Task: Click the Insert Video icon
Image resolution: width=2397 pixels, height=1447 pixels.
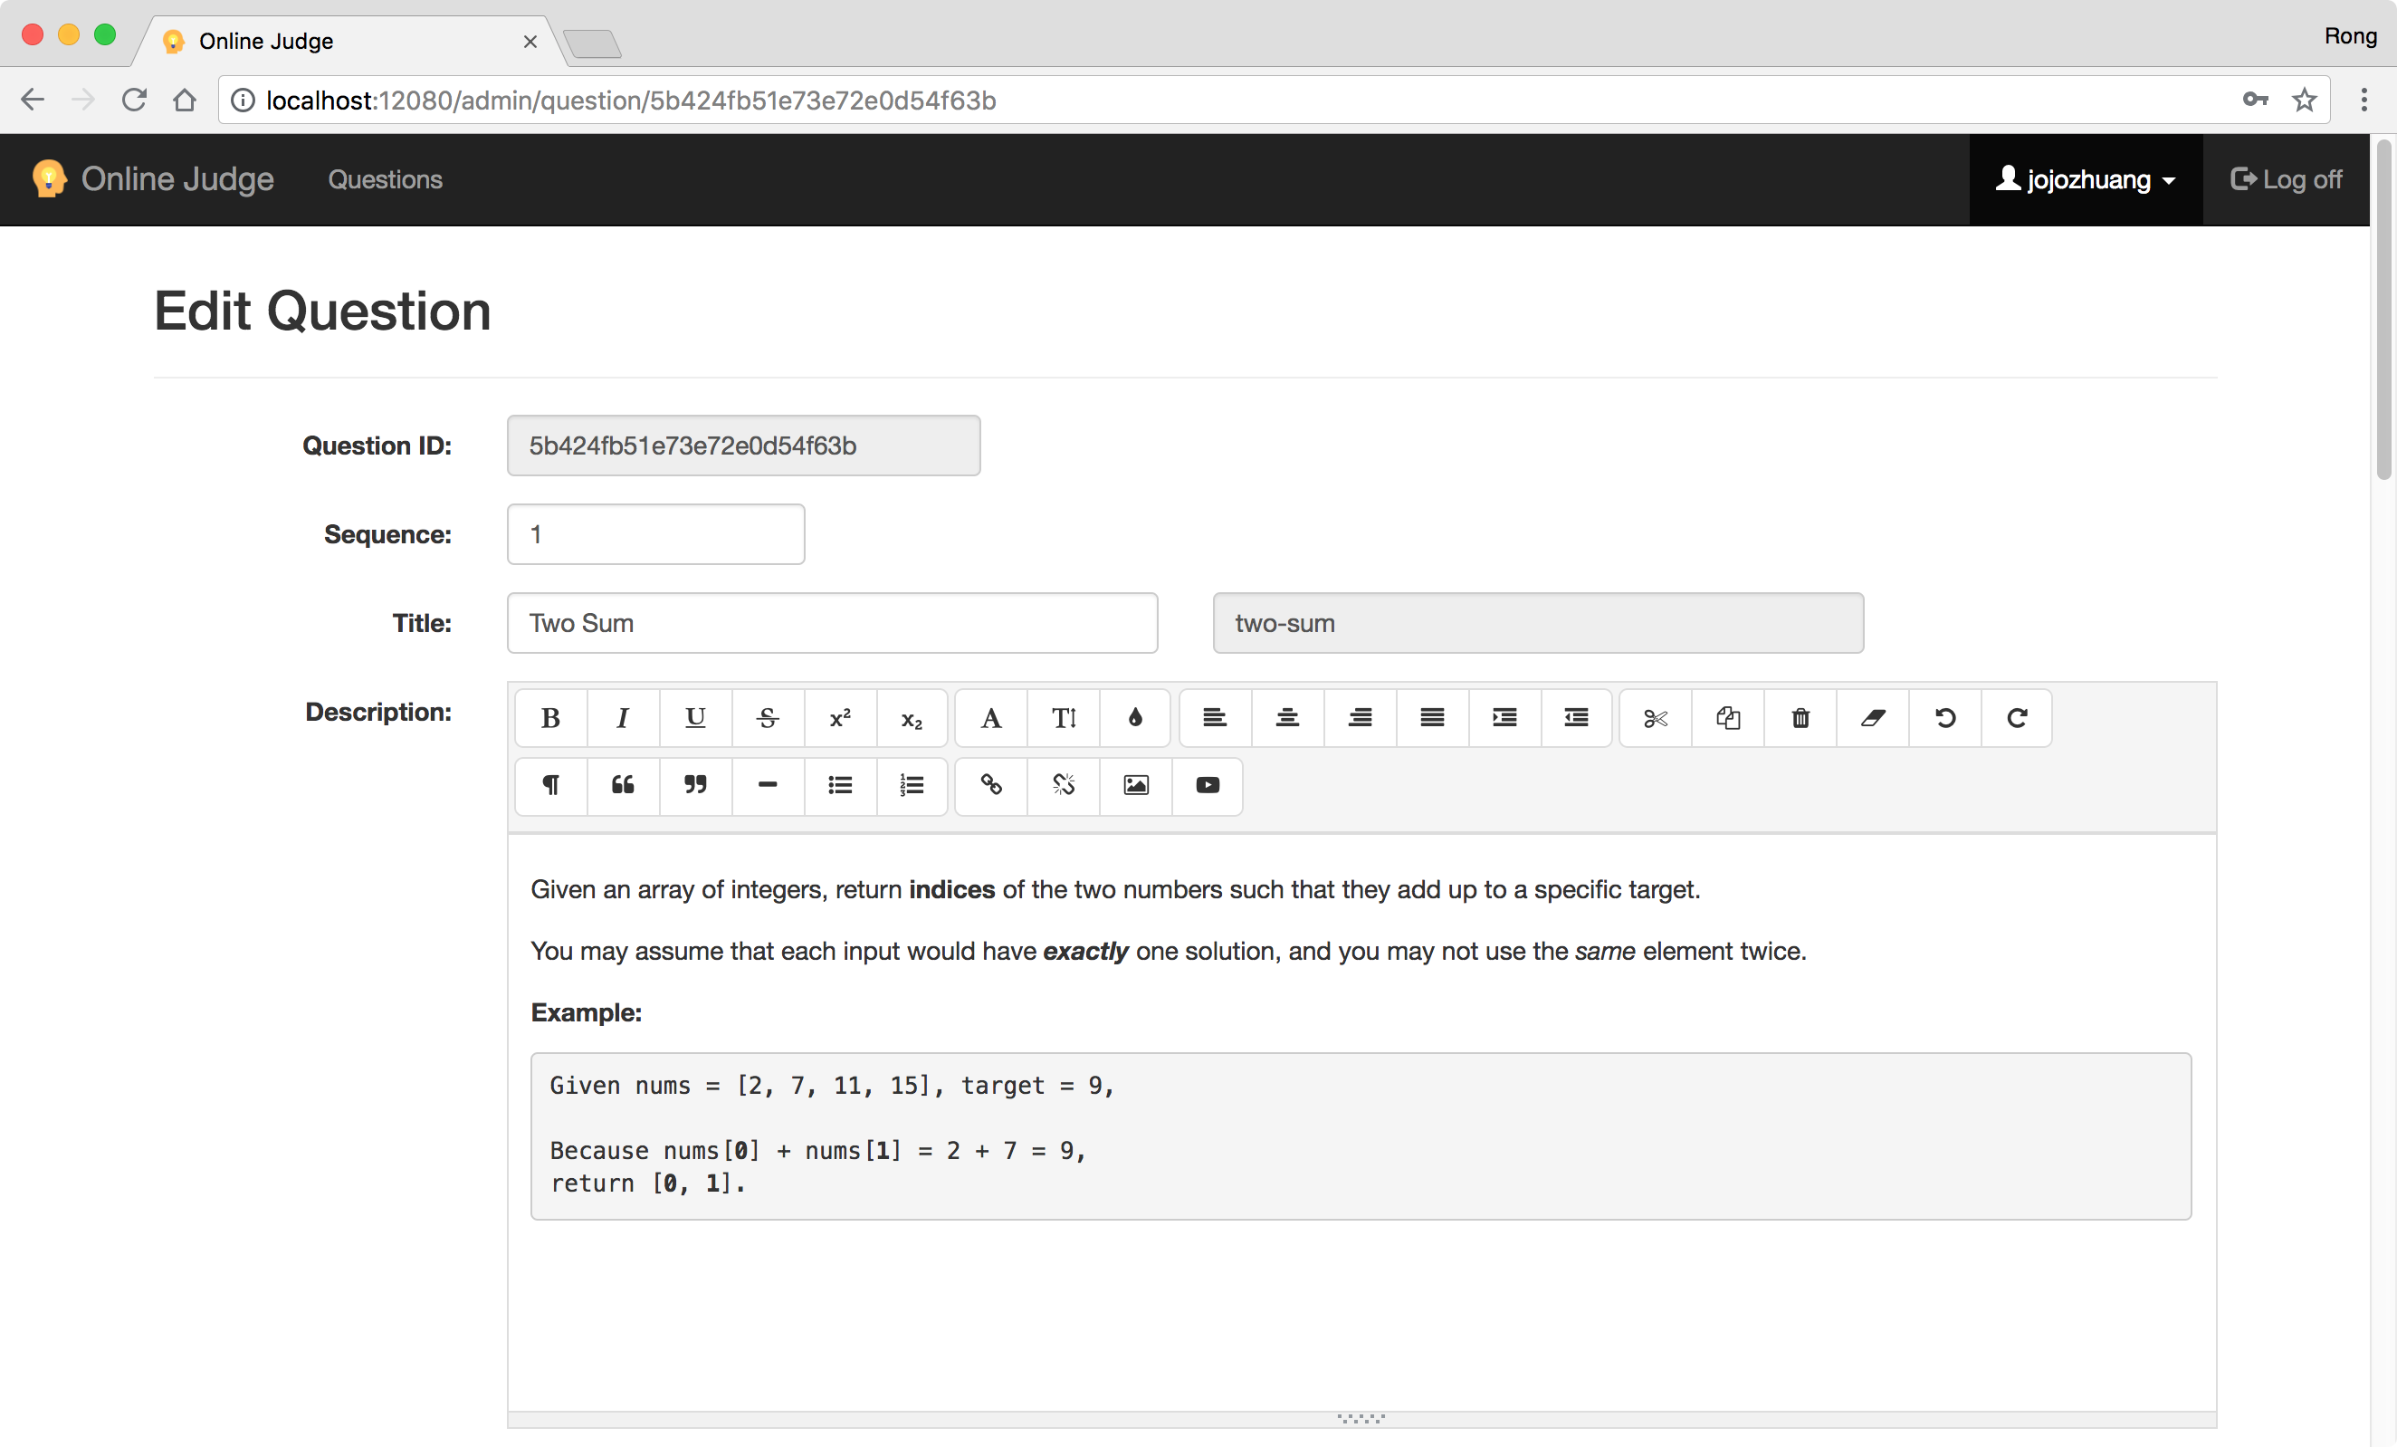Action: tap(1207, 784)
